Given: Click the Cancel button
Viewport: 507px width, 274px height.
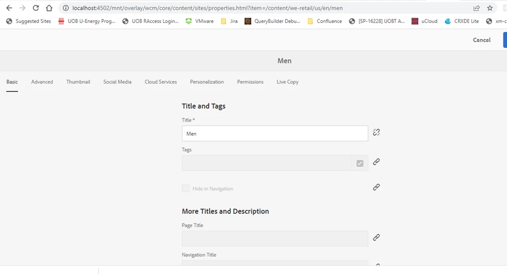Looking at the screenshot, I should [482, 40].
